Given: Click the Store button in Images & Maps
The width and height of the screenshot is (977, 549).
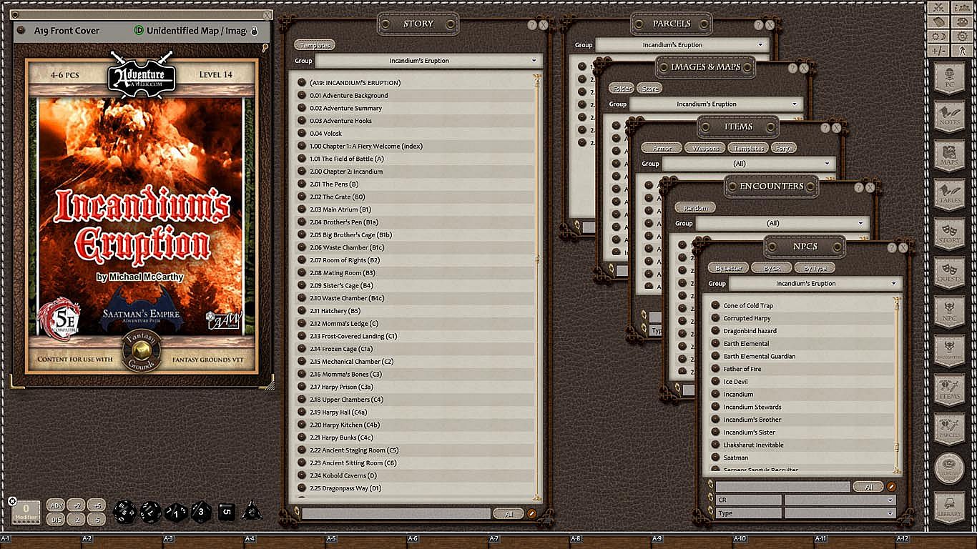Looking at the screenshot, I should 650,89.
